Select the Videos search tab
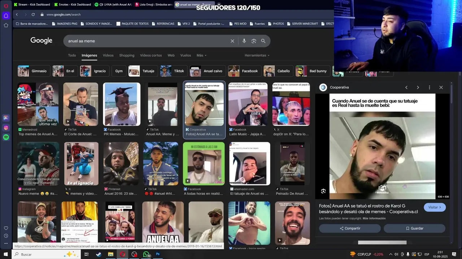 [x=108, y=55]
